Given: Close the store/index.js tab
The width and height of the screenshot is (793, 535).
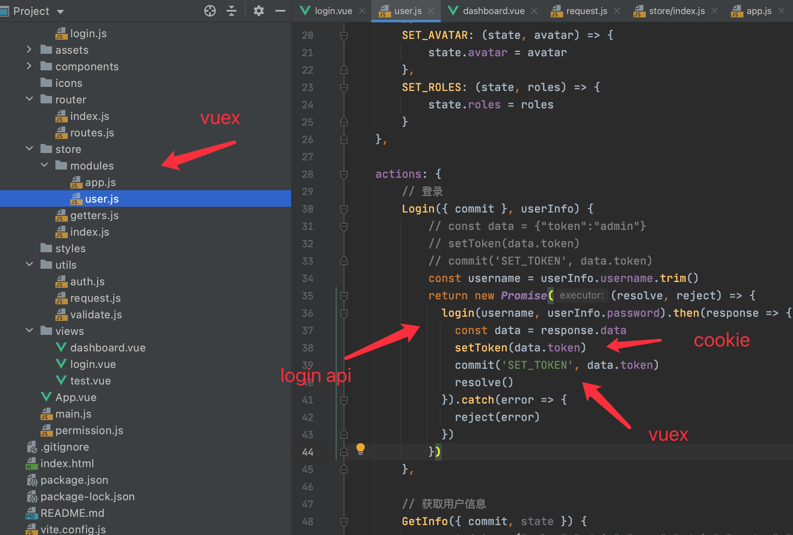Looking at the screenshot, I should point(714,11).
